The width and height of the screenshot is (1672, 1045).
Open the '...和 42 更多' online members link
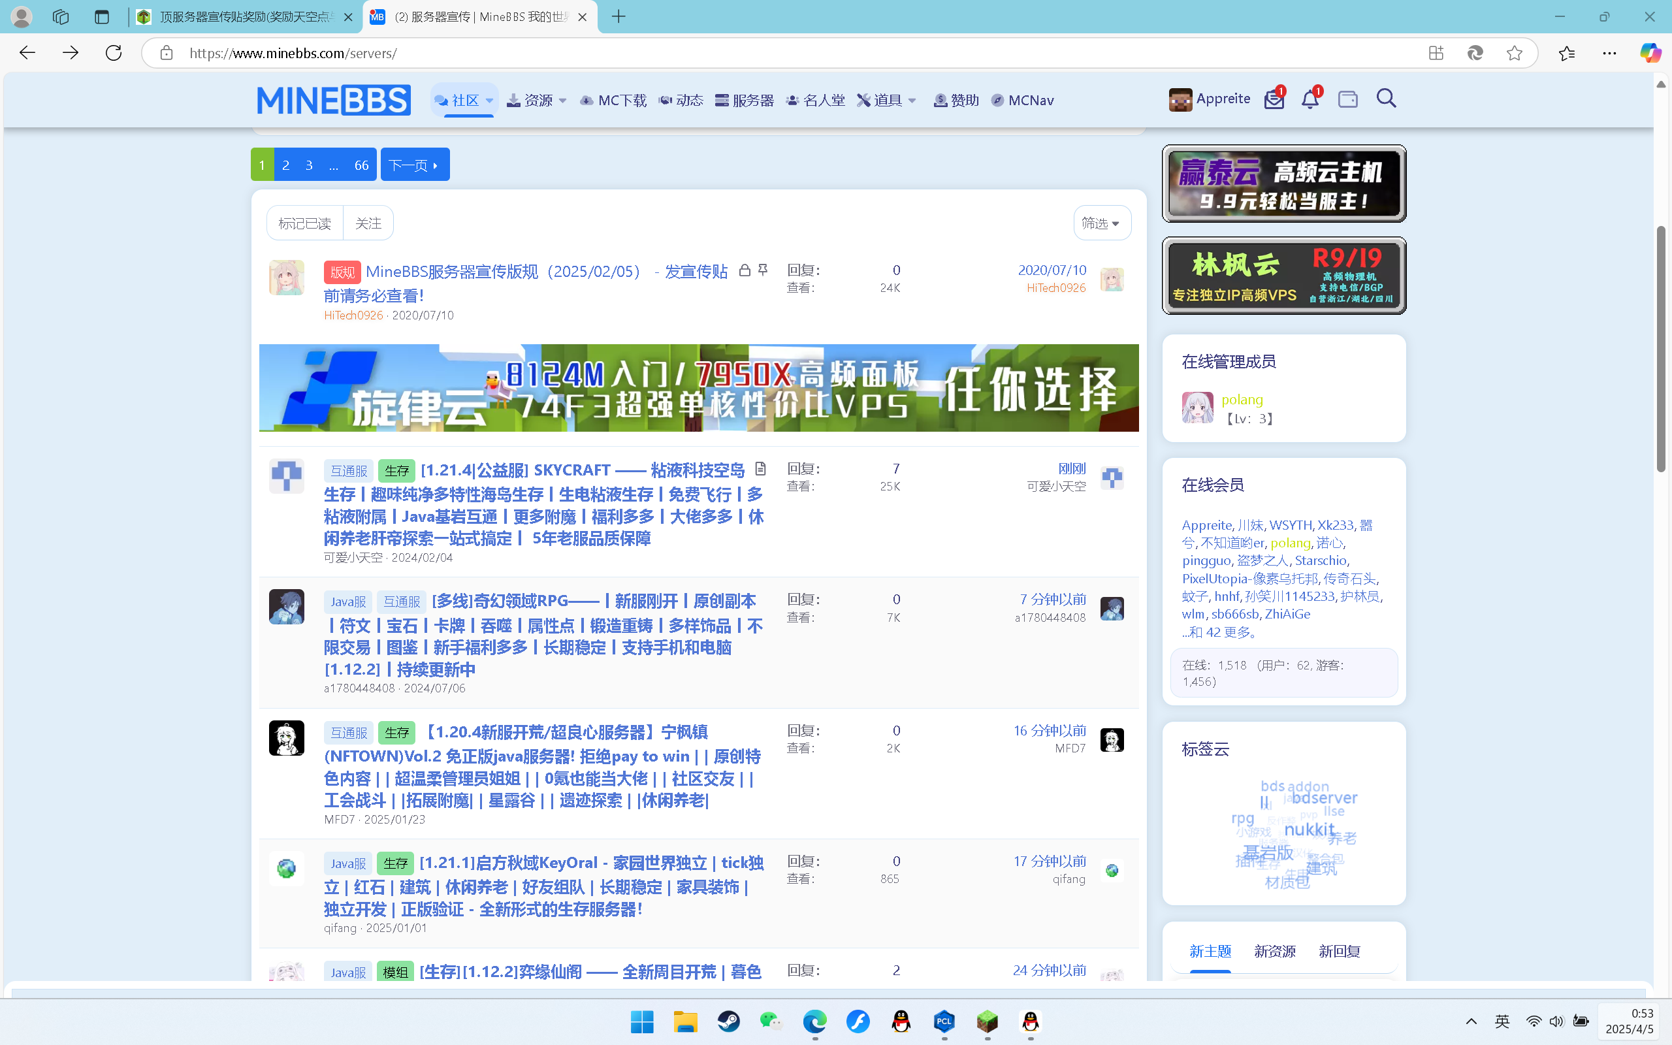coord(1219,632)
